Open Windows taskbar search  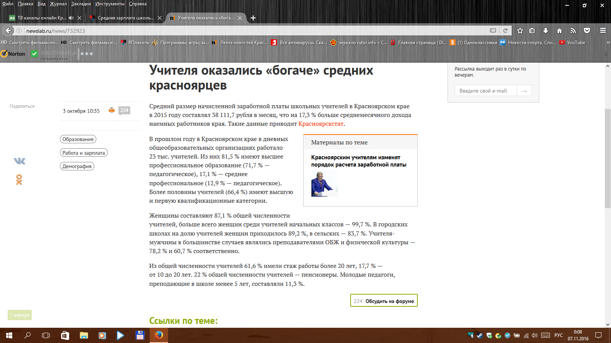click(27, 335)
